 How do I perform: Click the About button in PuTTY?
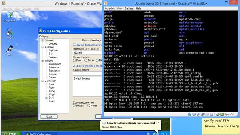49,117
